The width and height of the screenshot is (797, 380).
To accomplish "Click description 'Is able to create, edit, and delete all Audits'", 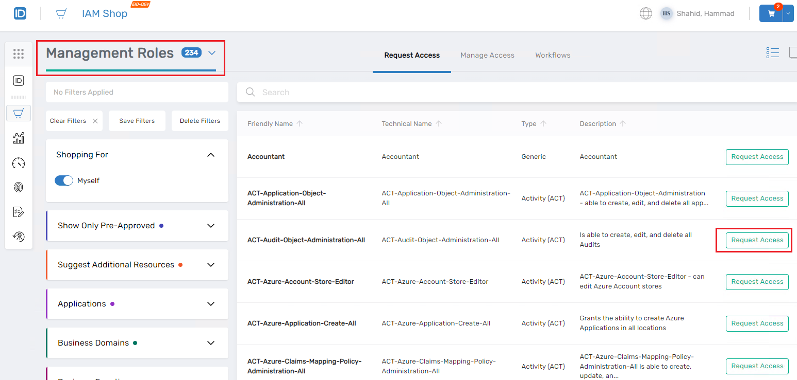I will pos(636,240).
